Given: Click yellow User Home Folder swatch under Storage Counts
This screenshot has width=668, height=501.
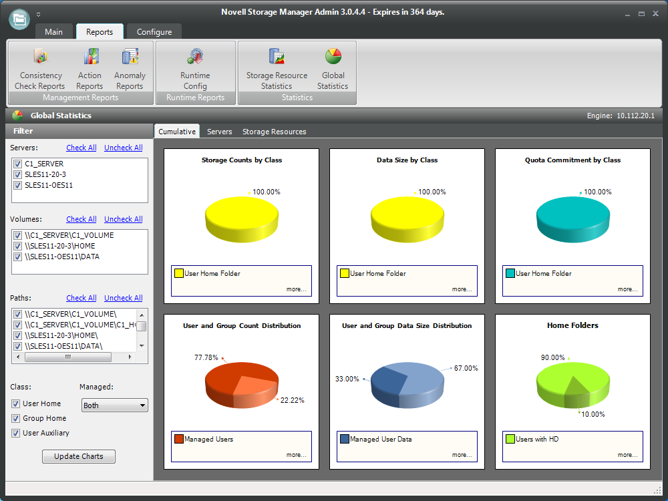Looking at the screenshot, I should click(179, 273).
